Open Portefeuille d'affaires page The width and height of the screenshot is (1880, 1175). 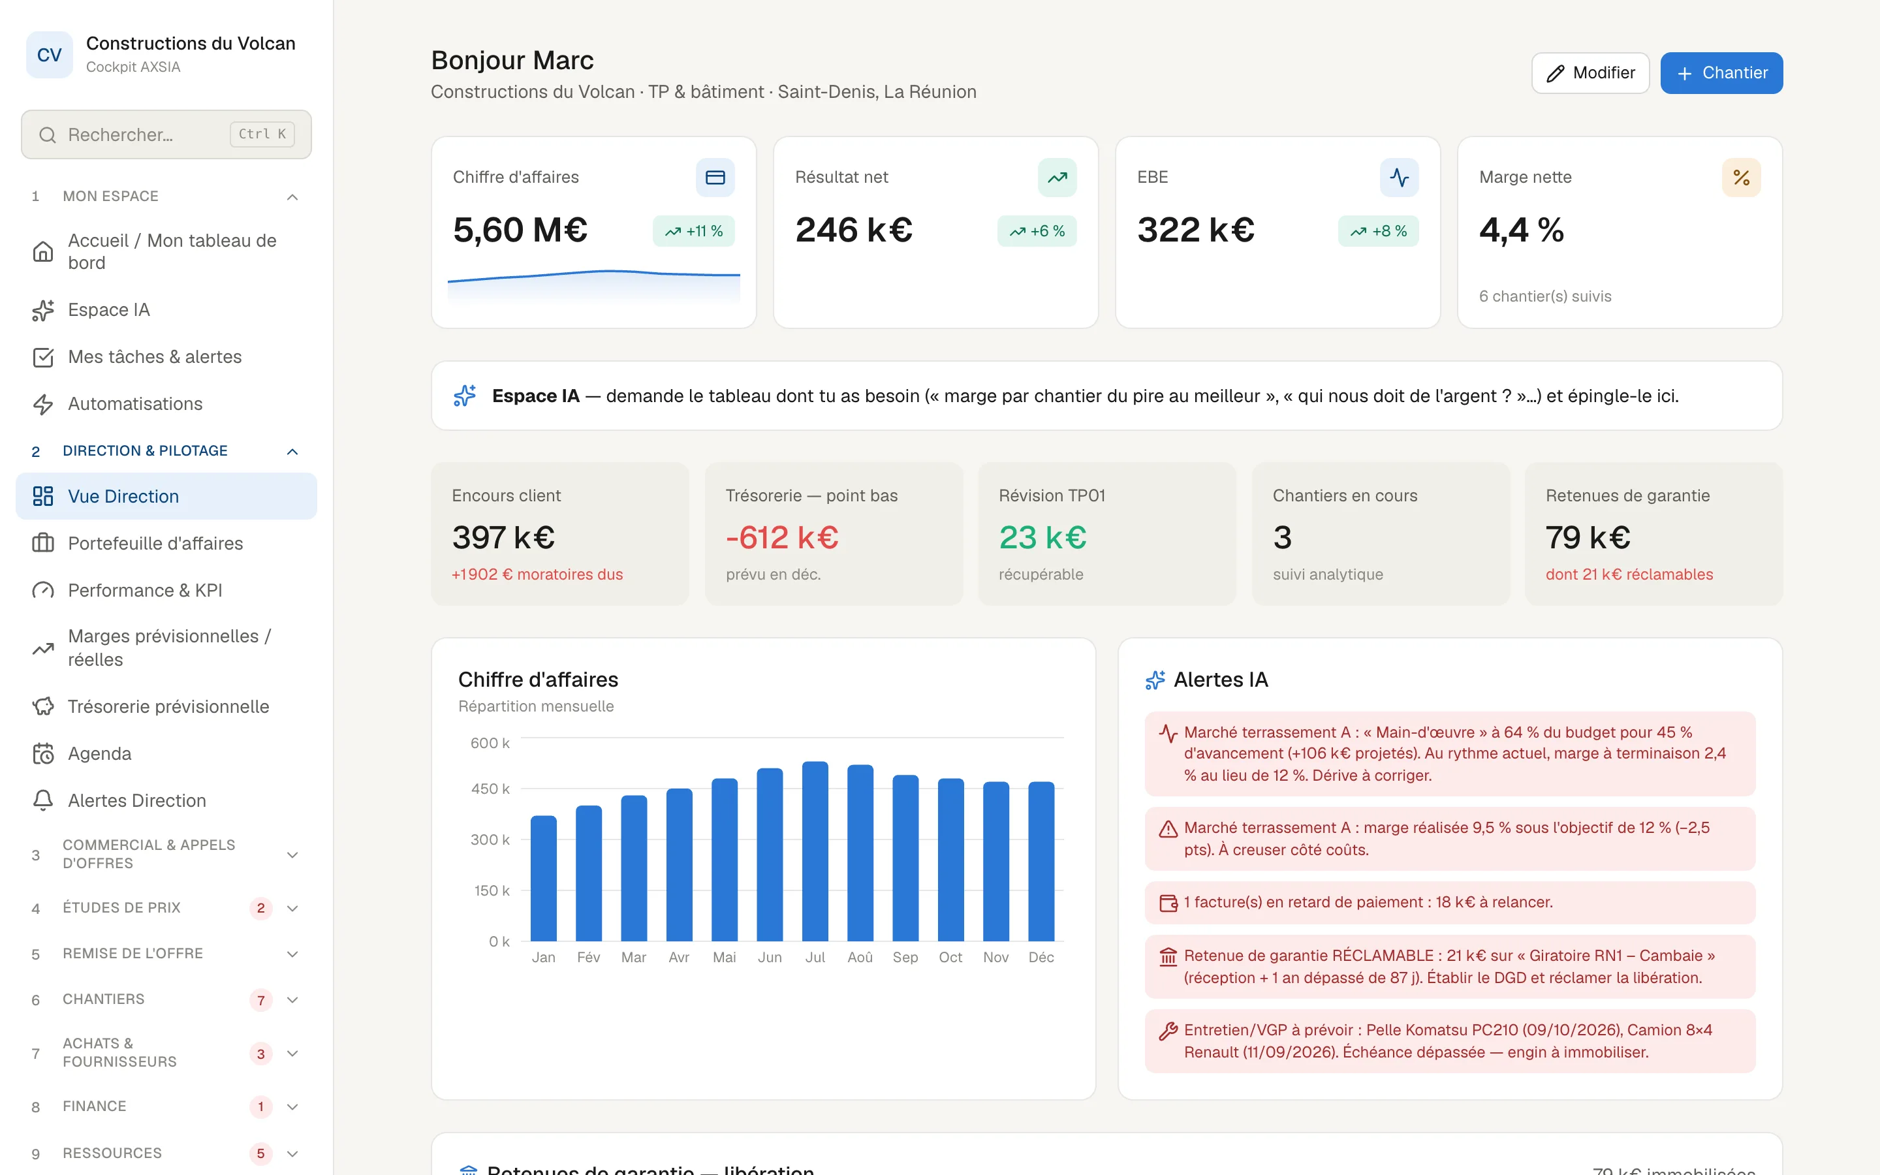pos(166,543)
